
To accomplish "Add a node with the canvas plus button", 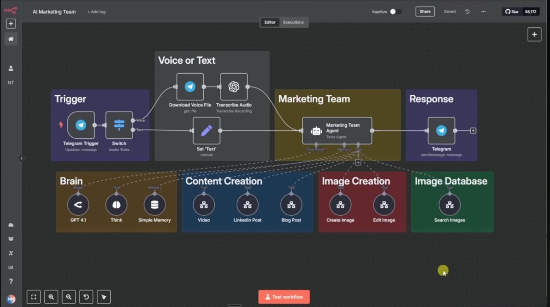I will pyautogui.click(x=534, y=34).
